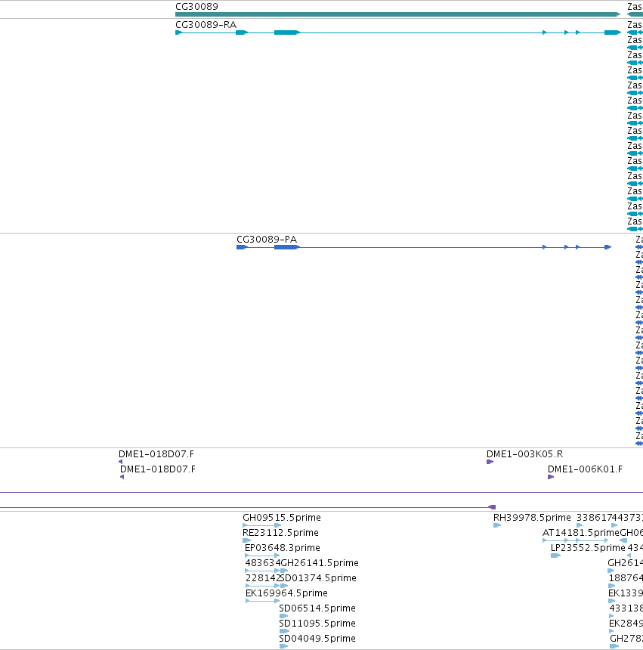Viewport: 643px width, 650px height.
Task: Select the short arrow under RH39978.5prime
Action: tap(497, 525)
